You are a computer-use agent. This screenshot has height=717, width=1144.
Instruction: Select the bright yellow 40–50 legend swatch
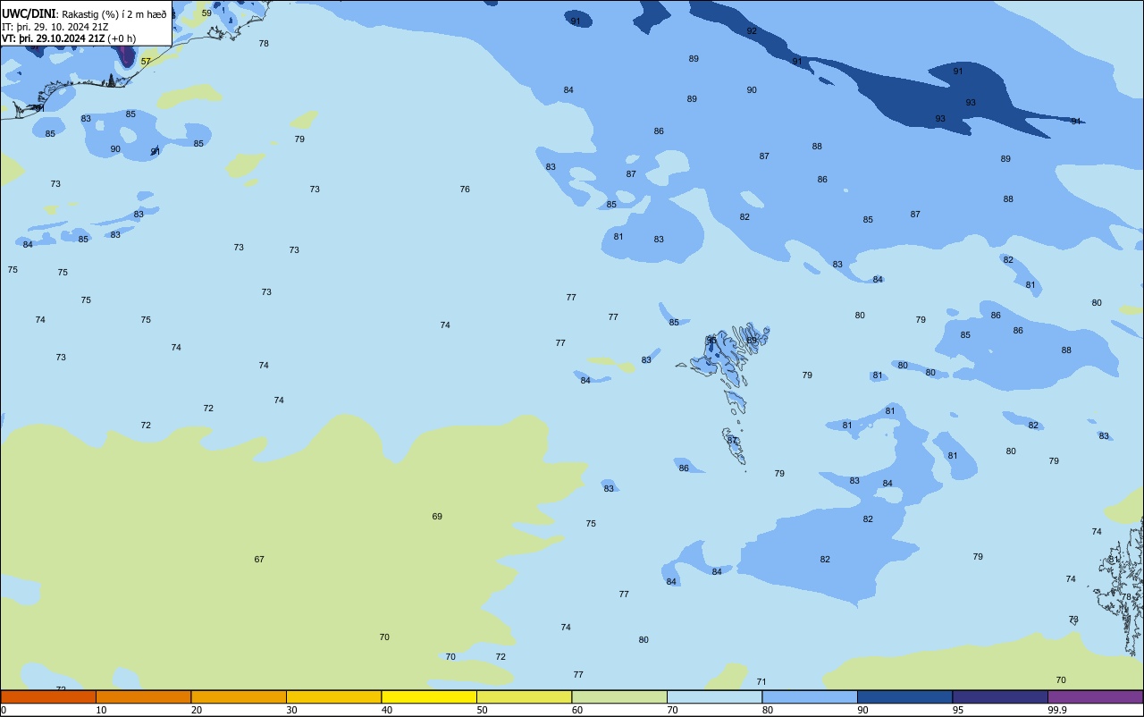pos(429,696)
